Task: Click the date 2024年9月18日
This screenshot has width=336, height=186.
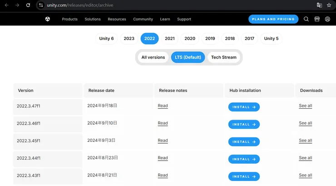Action: click(x=102, y=106)
